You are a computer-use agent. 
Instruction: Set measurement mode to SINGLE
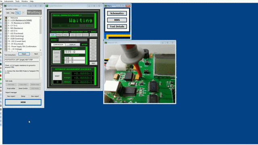[59, 35]
